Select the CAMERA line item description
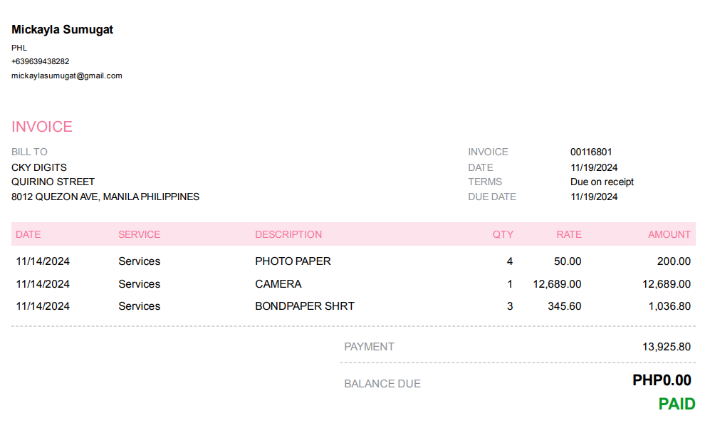The height and width of the screenshot is (433, 705). (x=278, y=284)
